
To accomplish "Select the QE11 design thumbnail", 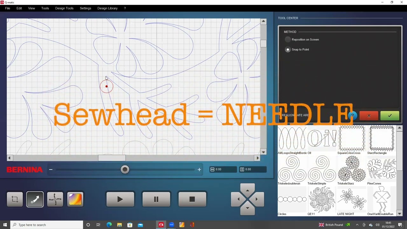I will tap(322, 199).
